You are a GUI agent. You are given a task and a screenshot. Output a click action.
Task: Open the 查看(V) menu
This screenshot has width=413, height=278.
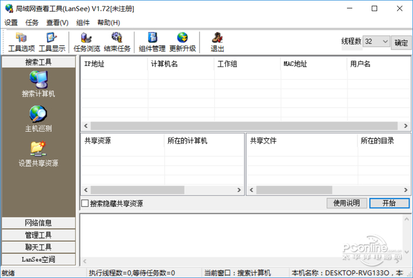(57, 22)
